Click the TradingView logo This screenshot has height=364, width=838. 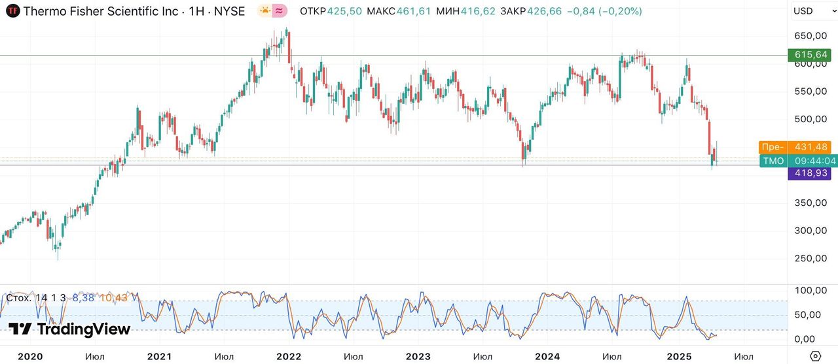pos(69,329)
